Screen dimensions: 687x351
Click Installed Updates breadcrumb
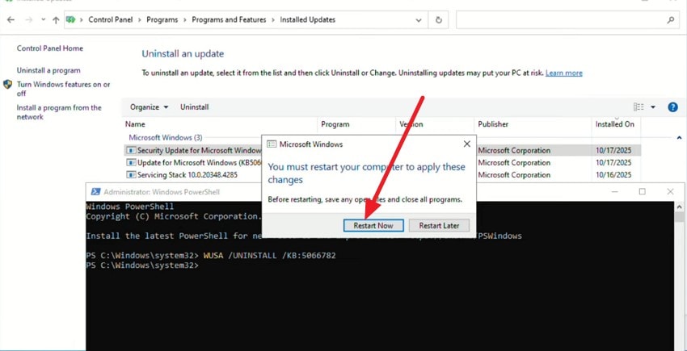point(308,19)
